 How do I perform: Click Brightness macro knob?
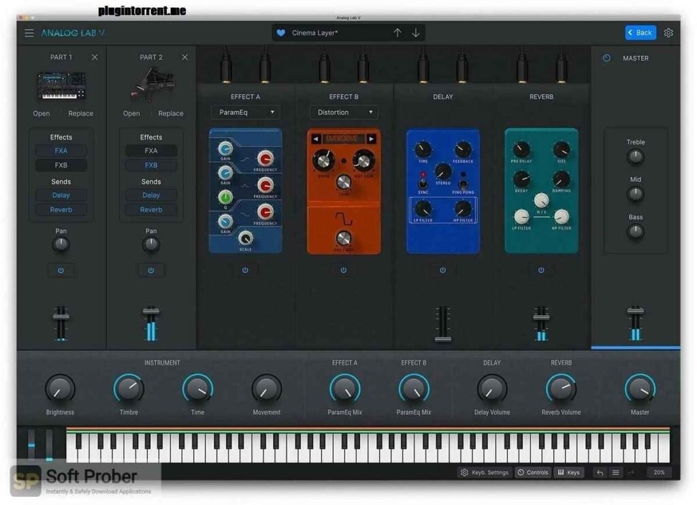pos(60,389)
